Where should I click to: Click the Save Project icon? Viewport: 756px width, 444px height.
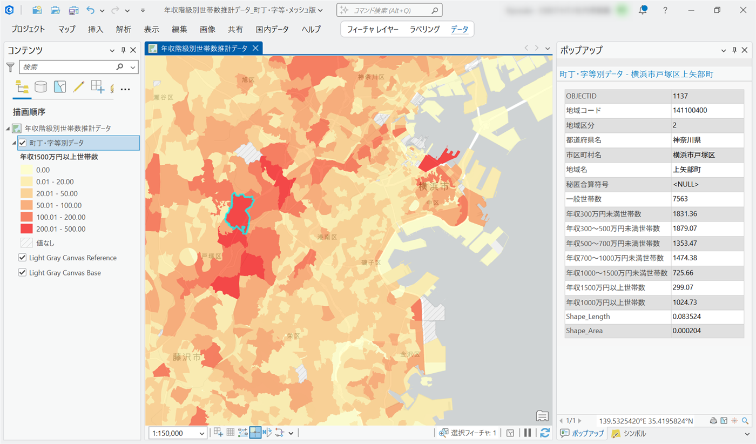point(73,10)
